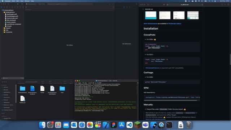Open the View menu
The width and height of the screenshot is (231, 130).
coord(22,1)
